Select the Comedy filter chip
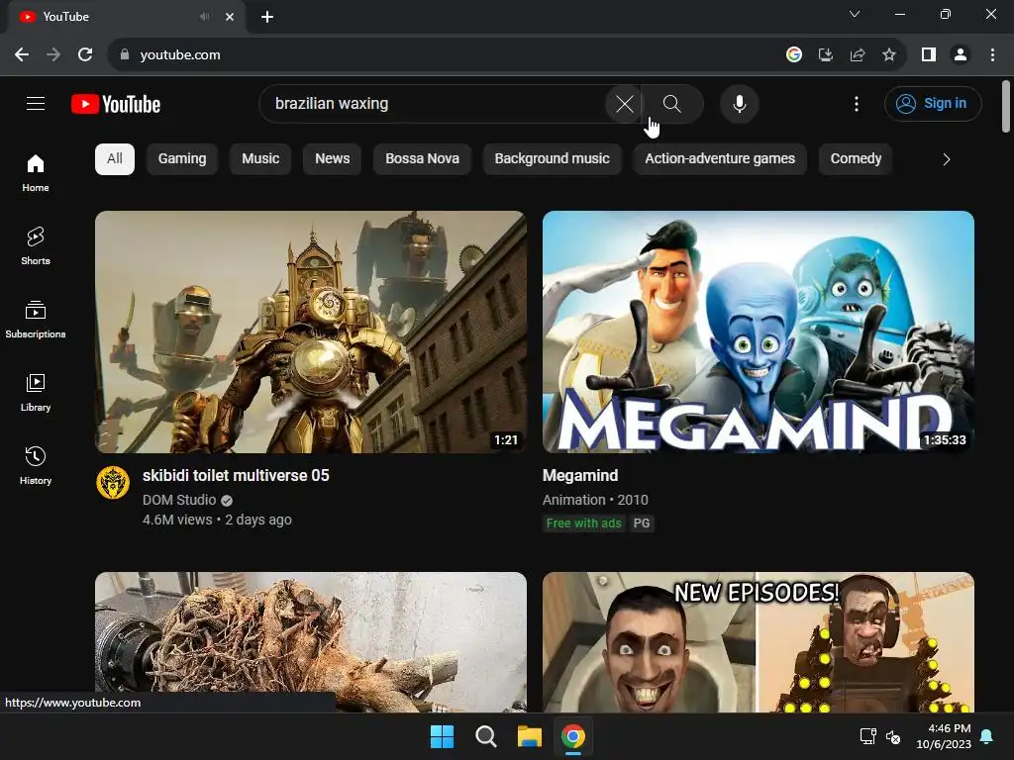 tap(856, 159)
